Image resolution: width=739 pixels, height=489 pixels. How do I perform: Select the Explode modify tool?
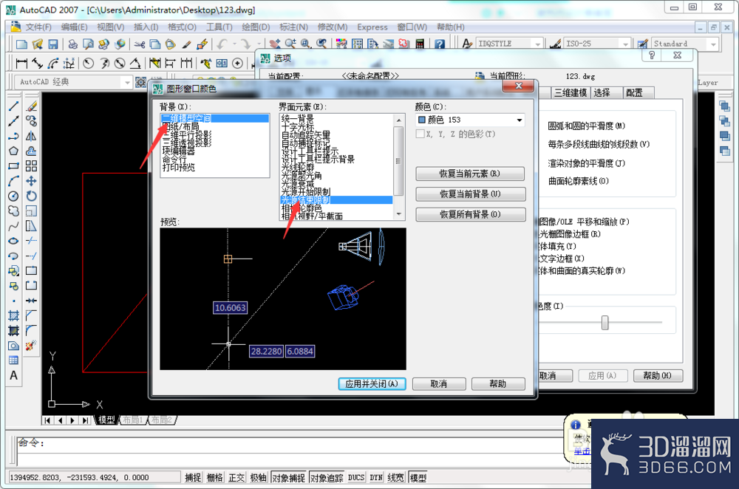(x=31, y=345)
